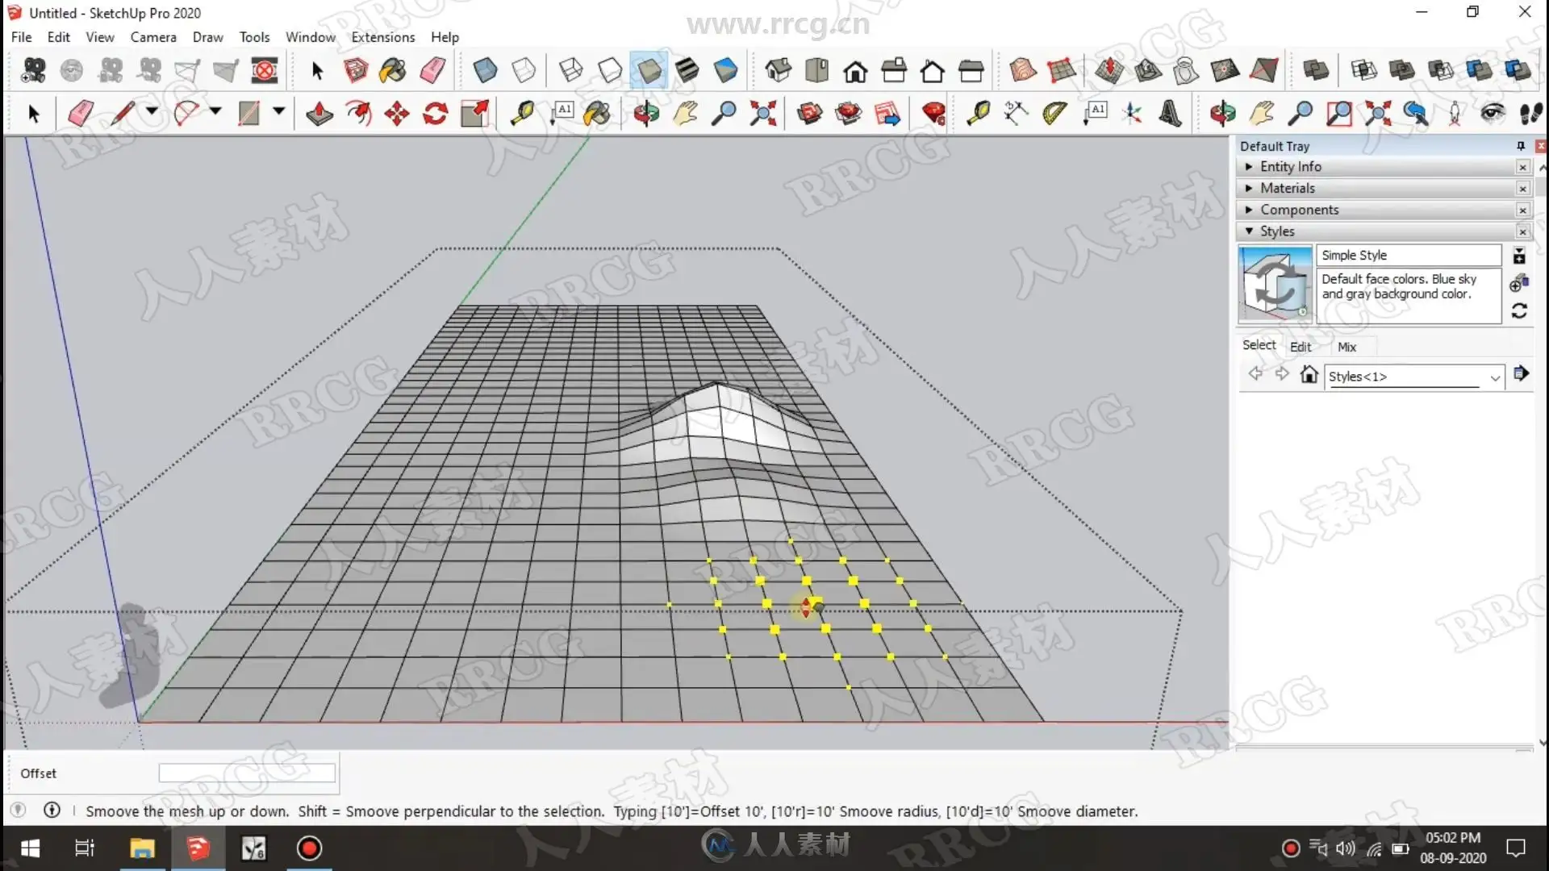This screenshot has height=871, width=1549.
Task: Click the From Contours sandbox icon
Action: coord(1023,71)
